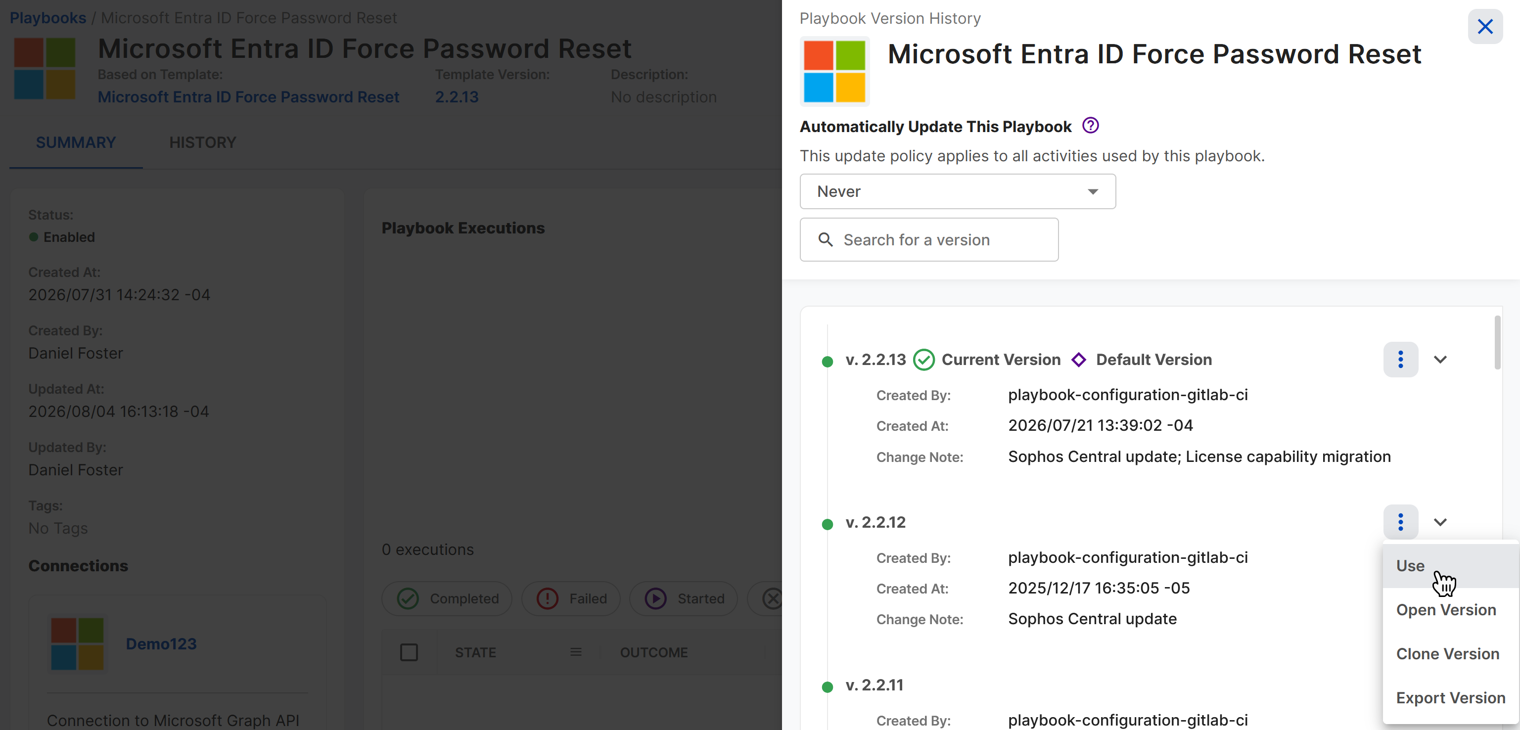Click the 2025/12/17 16:35:05 -05 timestamp
This screenshot has width=1520, height=730.
pyautogui.click(x=1099, y=588)
